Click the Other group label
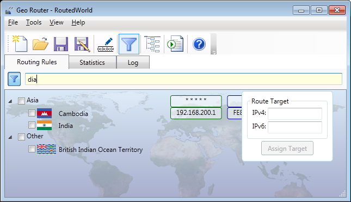 [x=35, y=136]
